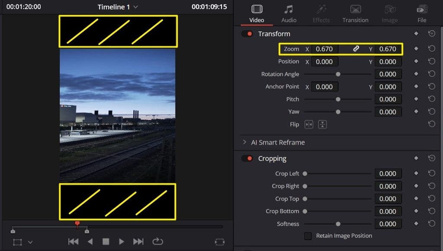The image size is (443, 251).
Task: Click the Anchor Point Y value field
Action: (388, 87)
